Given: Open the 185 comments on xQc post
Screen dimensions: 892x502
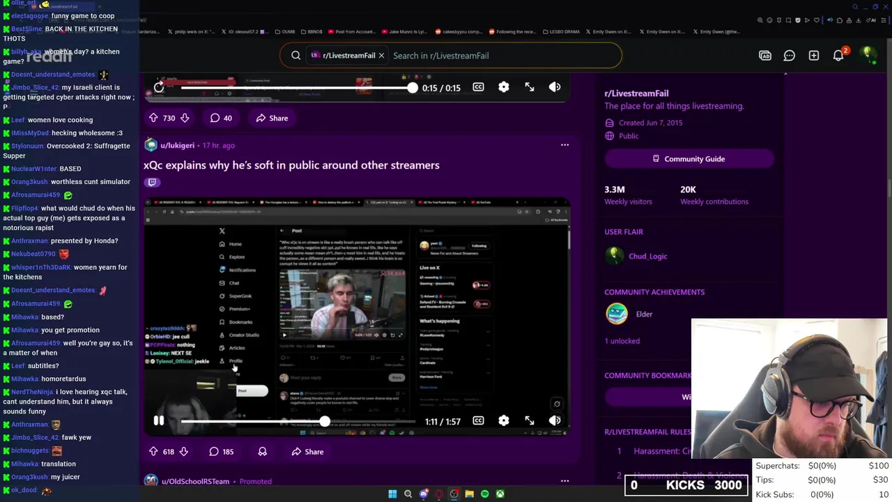Looking at the screenshot, I should [221, 451].
